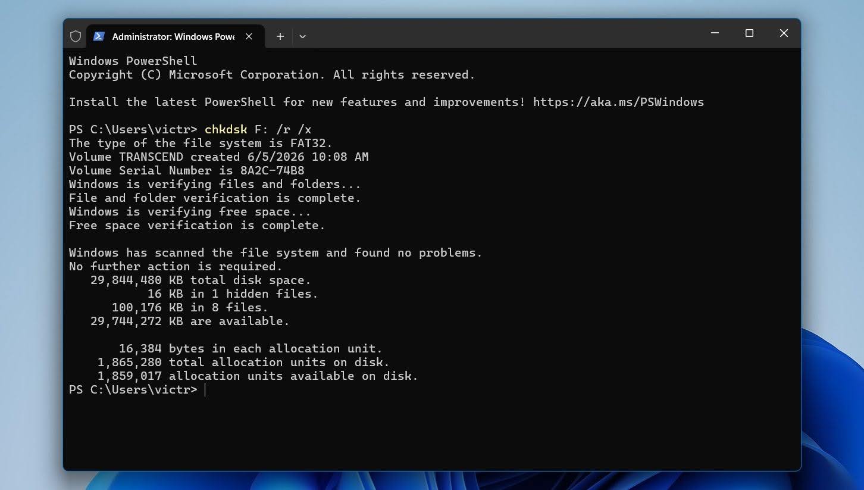Click 'No further action is required.' line
The width and height of the screenshot is (864, 490).
pyautogui.click(x=176, y=266)
